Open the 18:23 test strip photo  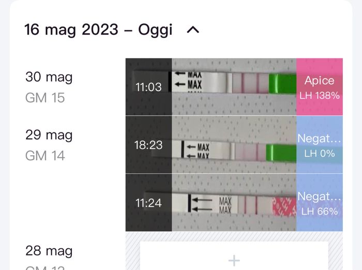click(234, 145)
